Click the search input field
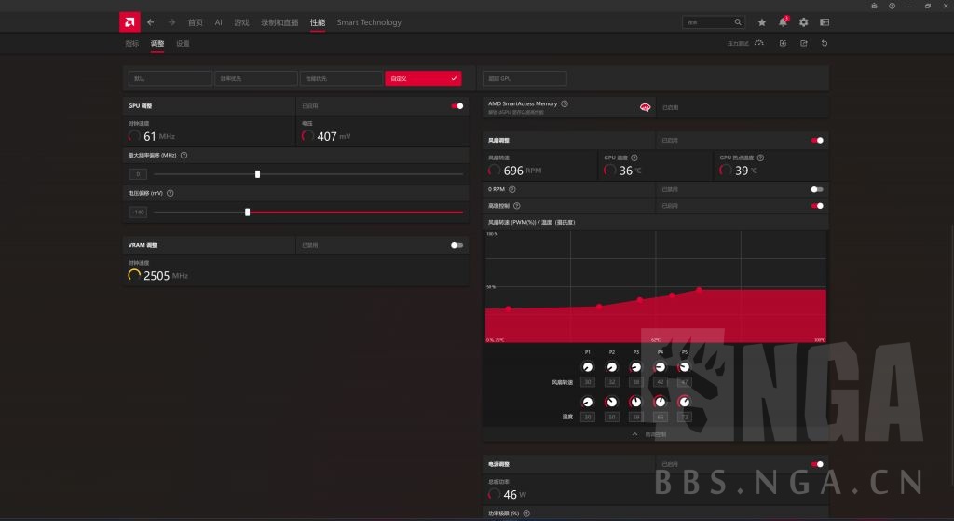 click(710, 22)
